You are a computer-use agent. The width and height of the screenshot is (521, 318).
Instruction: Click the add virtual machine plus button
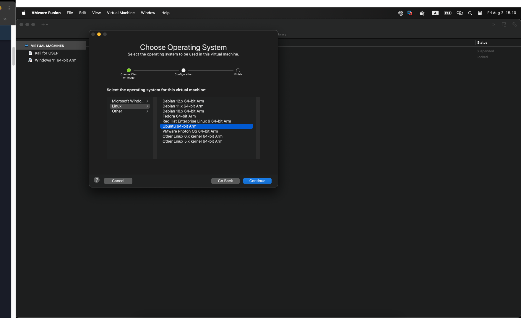coord(43,25)
